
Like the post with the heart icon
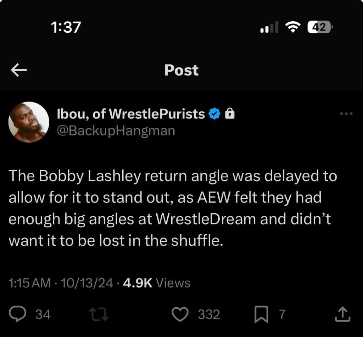pos(181,314)
